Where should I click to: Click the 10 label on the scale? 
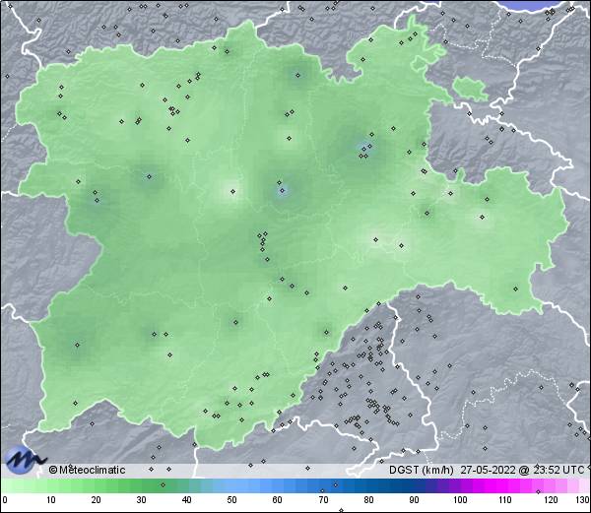pyautogui.click(x=51, y=500)
